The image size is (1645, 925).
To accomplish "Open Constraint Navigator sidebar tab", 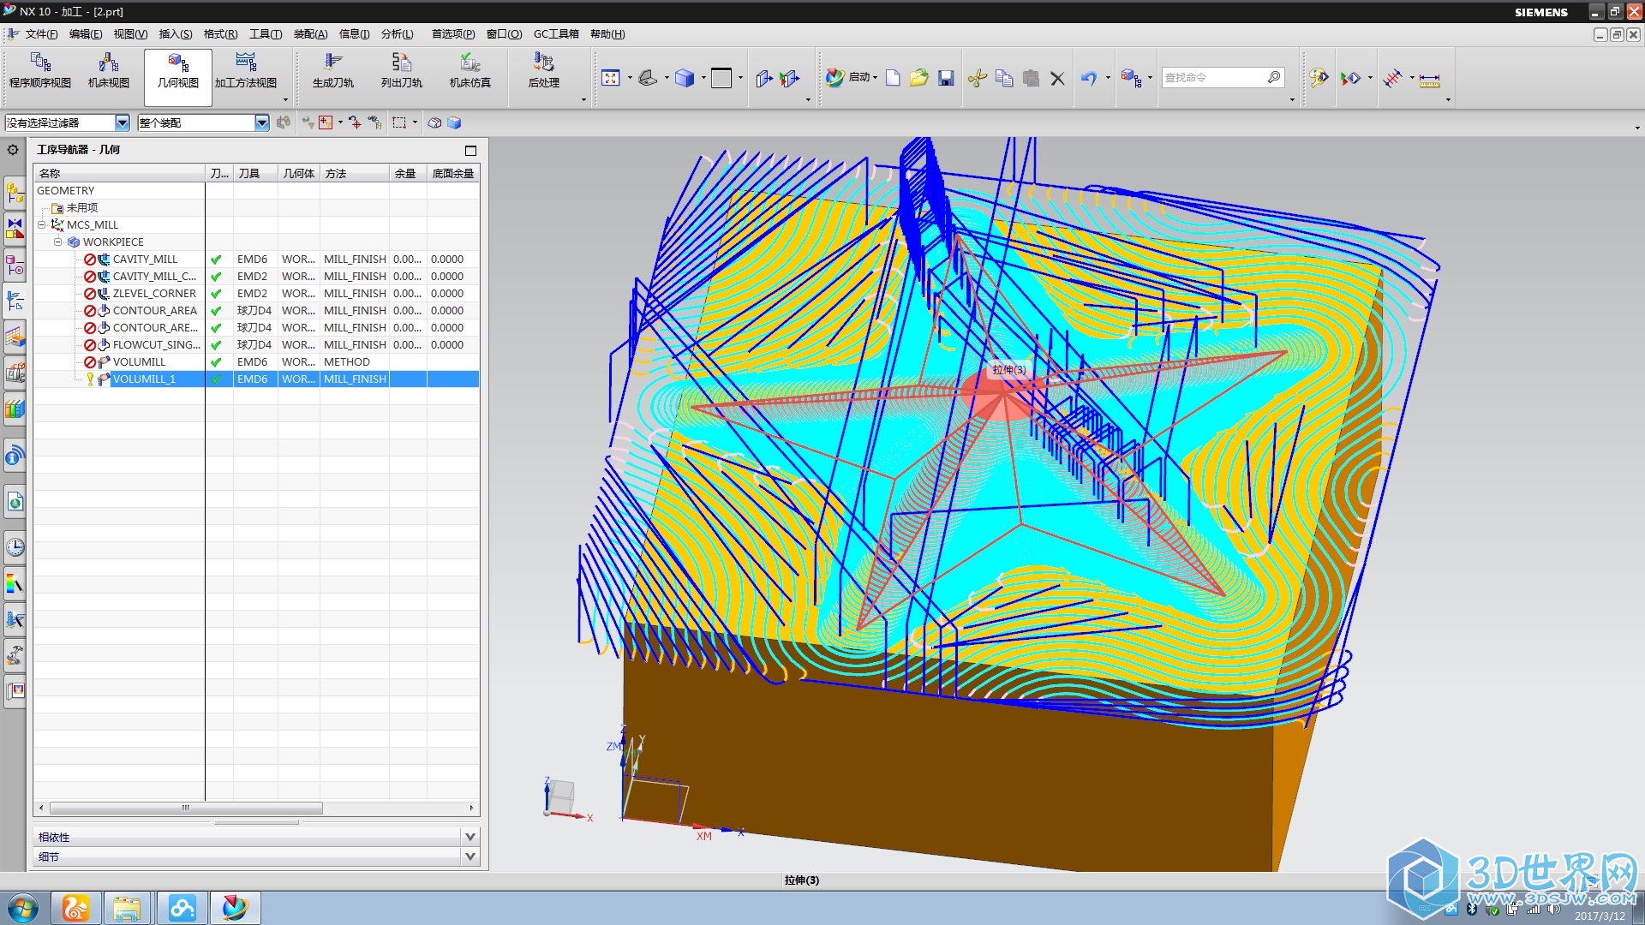I will (x=15, y=229).
